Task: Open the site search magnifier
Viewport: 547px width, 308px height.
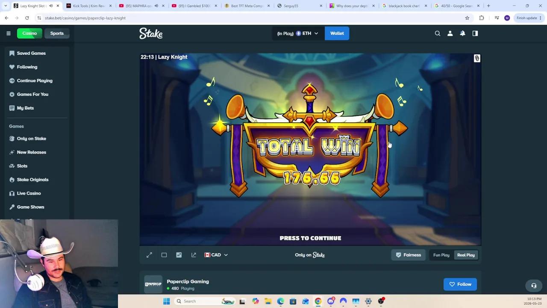Action: 438,33
